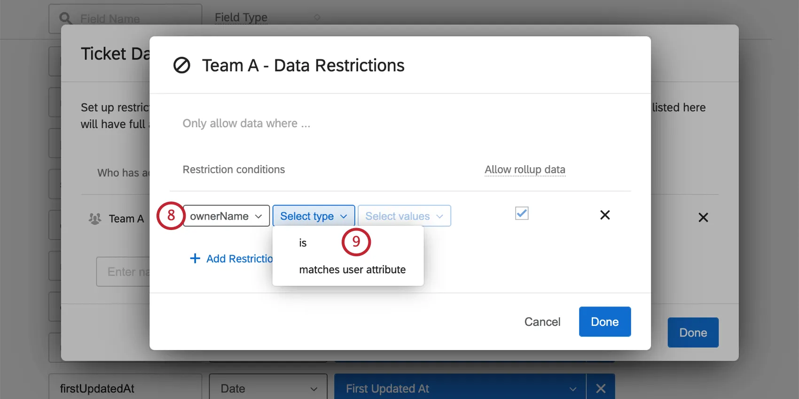Image resolution: width=799 pixels, height=399 pixels.
Task: Click the Team A group icon
Action: click(95, 219)
